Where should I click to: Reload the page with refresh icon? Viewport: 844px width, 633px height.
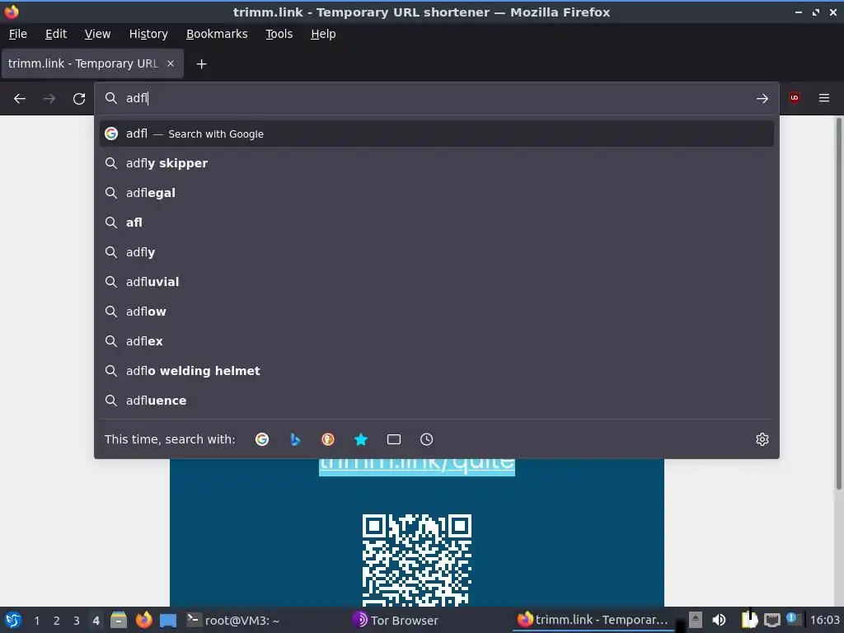[79, 99]
